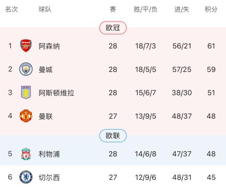Click the Liverpool club crest
226x189 pixels.
point(26,154)
